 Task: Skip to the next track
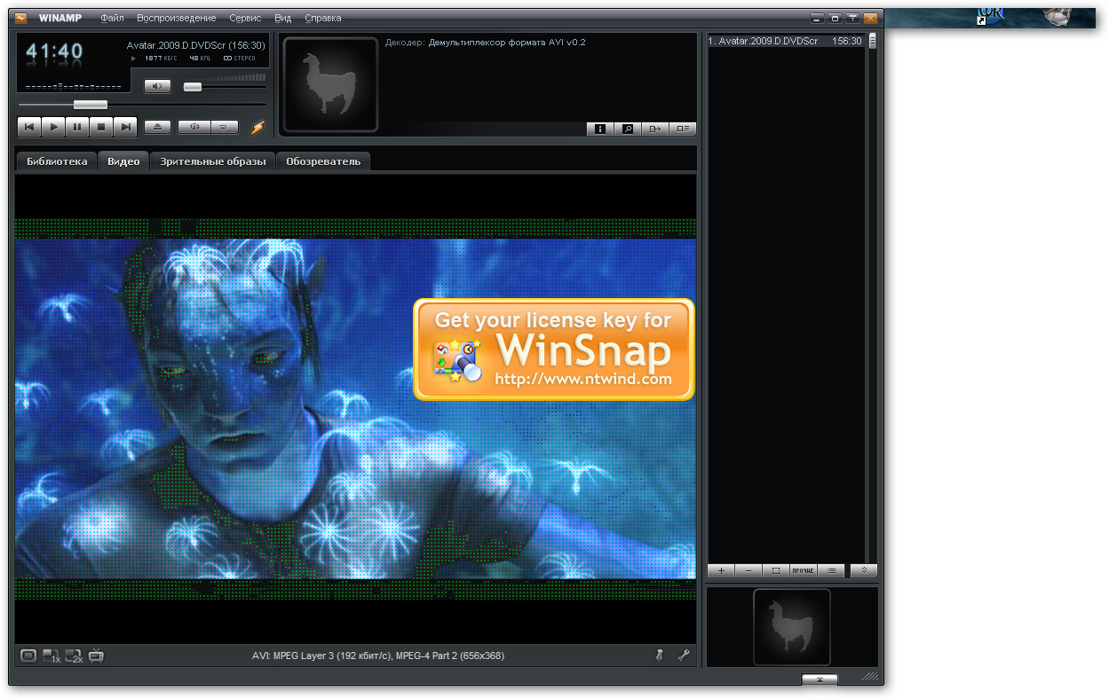click(x=125, y=127)
